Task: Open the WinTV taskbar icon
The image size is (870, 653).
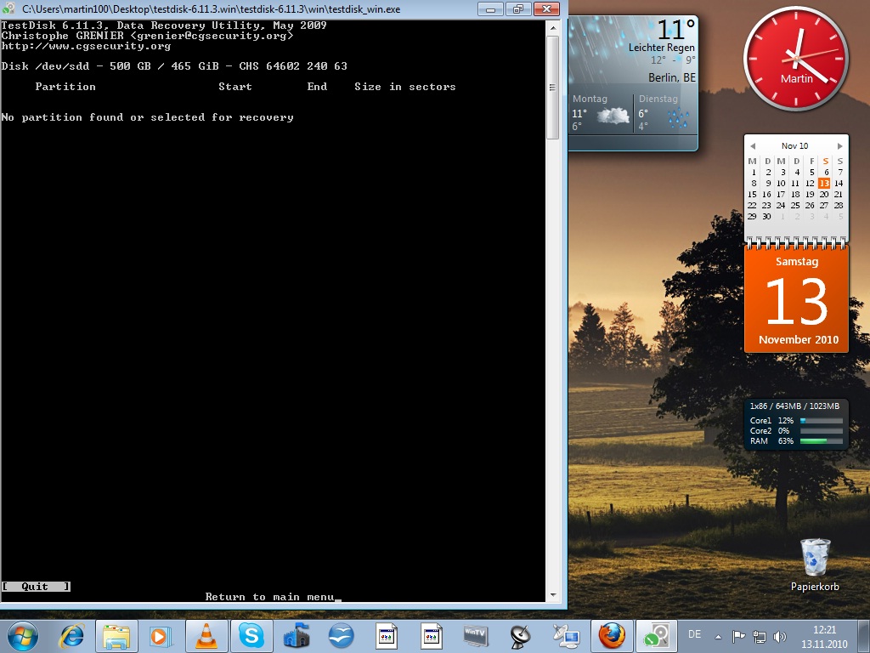Action: click(476, 636)
